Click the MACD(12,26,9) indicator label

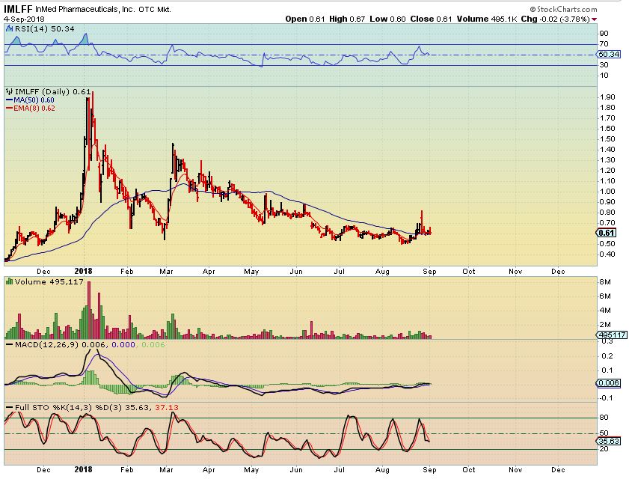coord(46,344)
